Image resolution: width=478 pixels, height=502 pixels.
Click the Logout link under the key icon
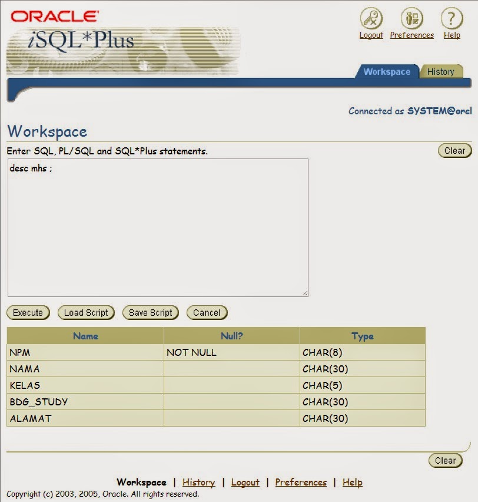pos(371,35)
